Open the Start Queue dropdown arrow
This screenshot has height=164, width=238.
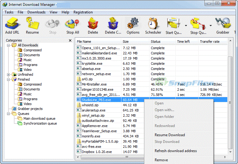[186, 26]
